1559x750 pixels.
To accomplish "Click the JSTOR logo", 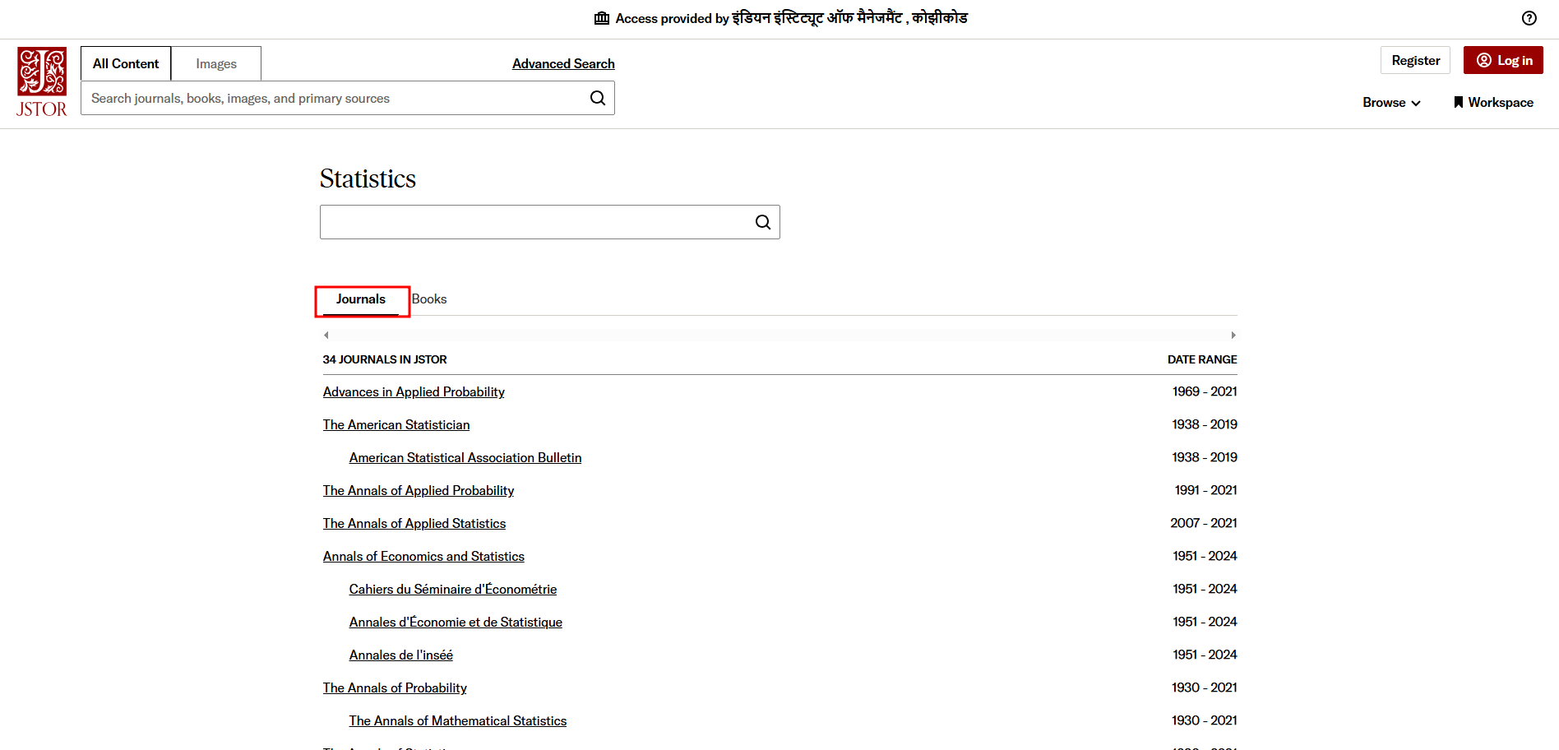I will pos(42,82).
